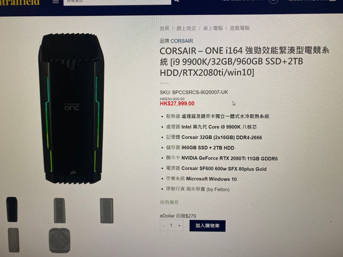Screen dimensions: 343x257
Task: Select the top-view fan grille thumbnail
Action: coord(60,240)
